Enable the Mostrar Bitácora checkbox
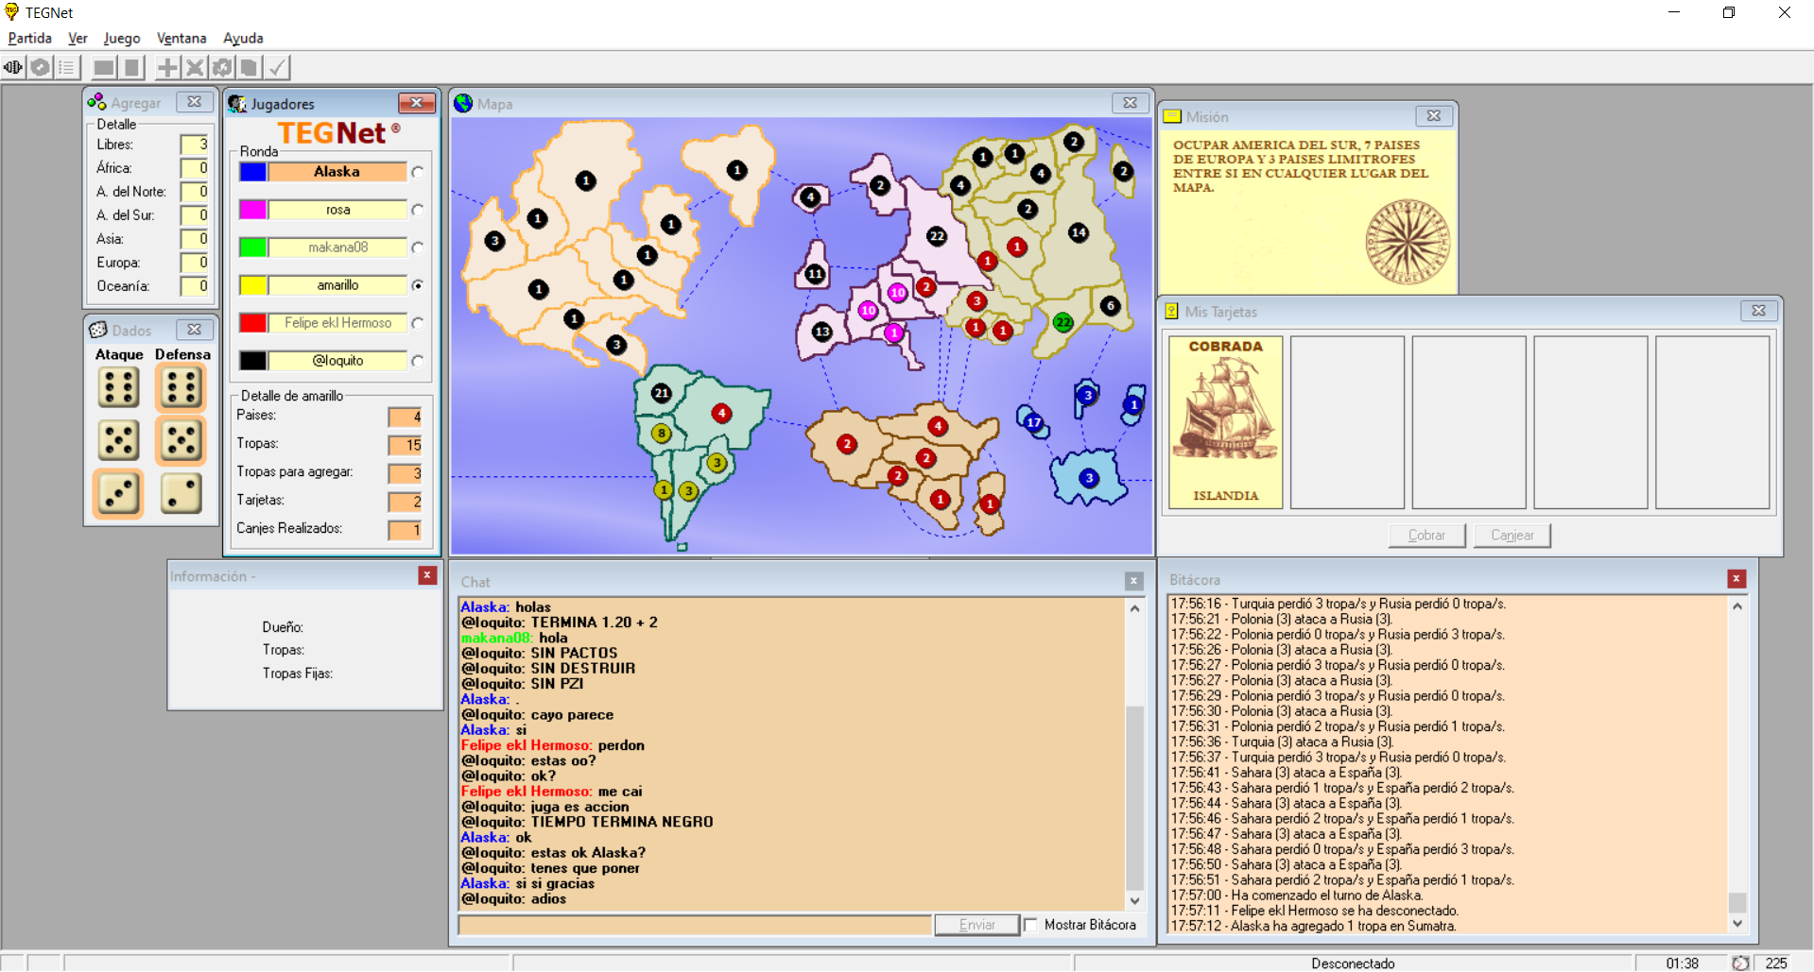This screenshot has width=1814, height=972. [1031, 925]
